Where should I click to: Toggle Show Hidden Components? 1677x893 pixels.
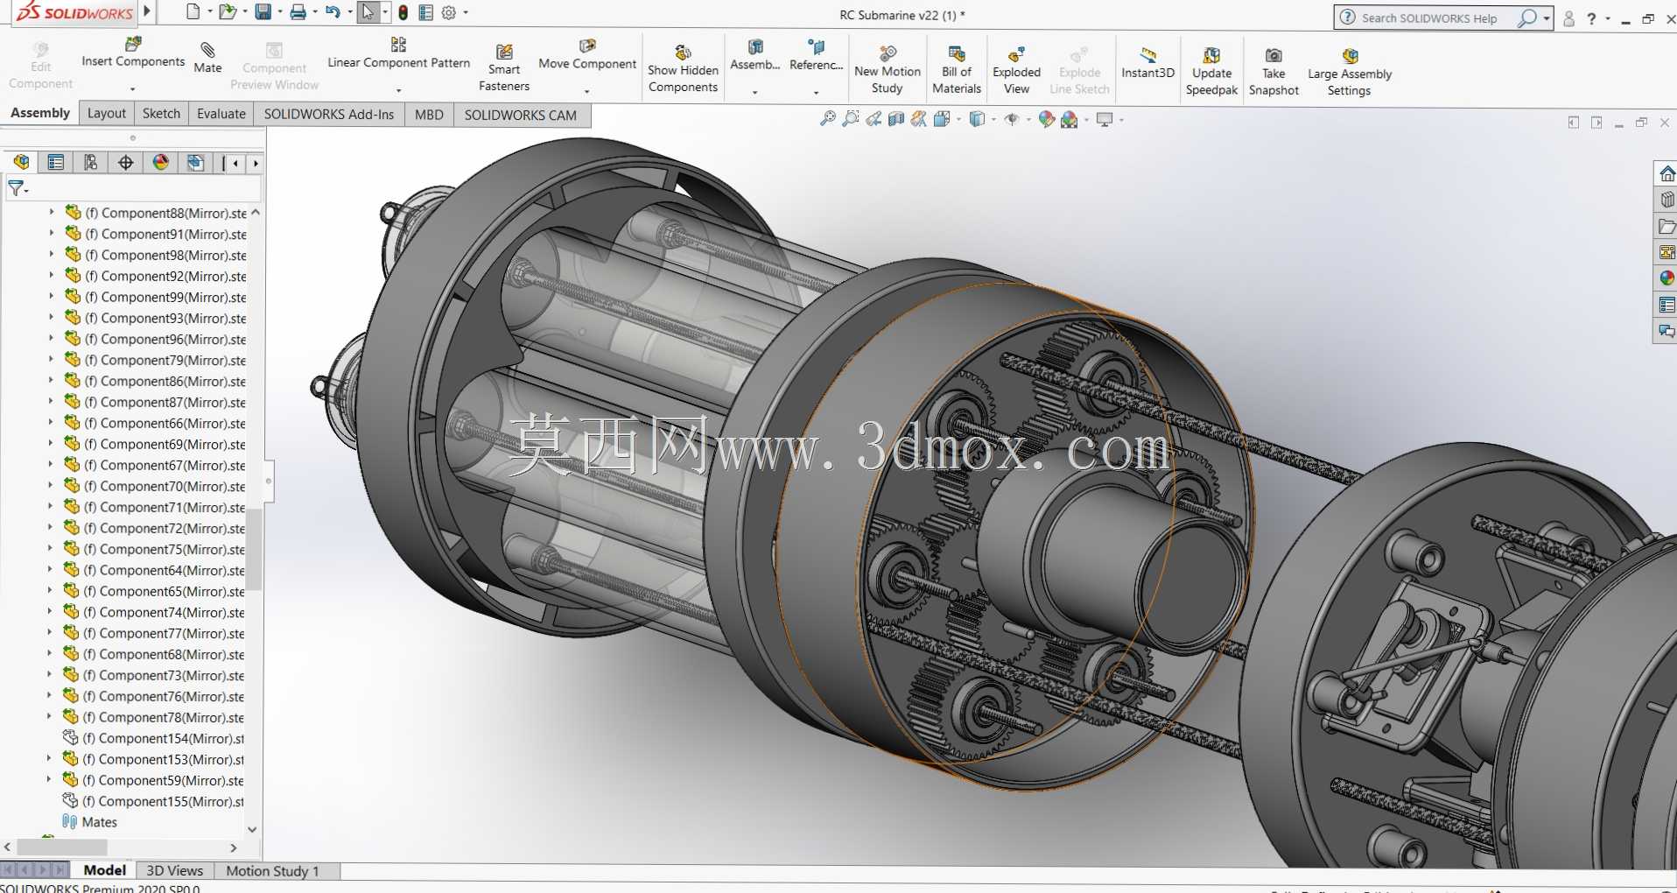click(x=683, y=68)
